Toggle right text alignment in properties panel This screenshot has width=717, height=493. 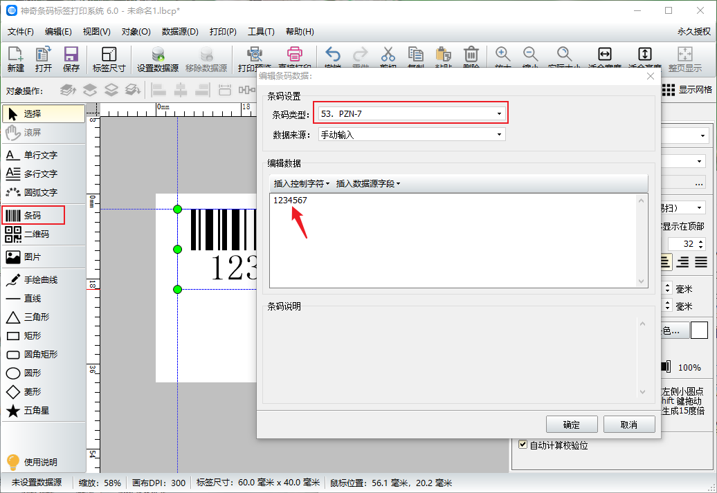click(x=682, y=262)
